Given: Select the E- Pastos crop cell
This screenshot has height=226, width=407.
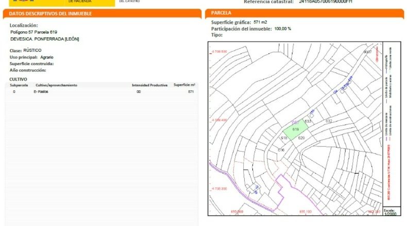Looking at the screenshot, I should (41, 91).
